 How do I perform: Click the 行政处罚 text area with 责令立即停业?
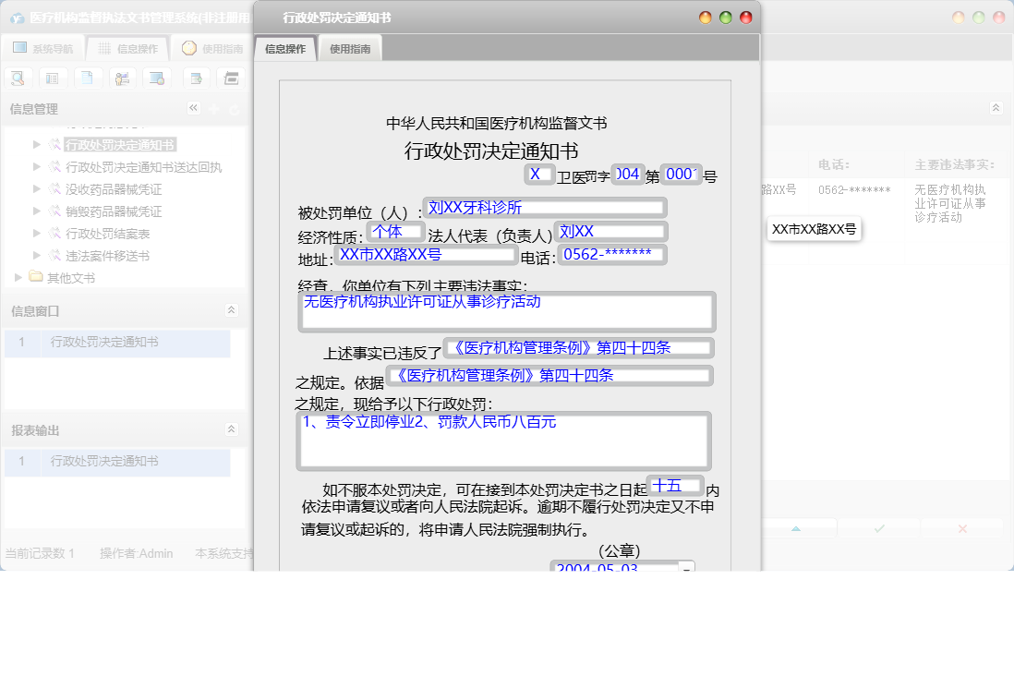coord(503,441)
